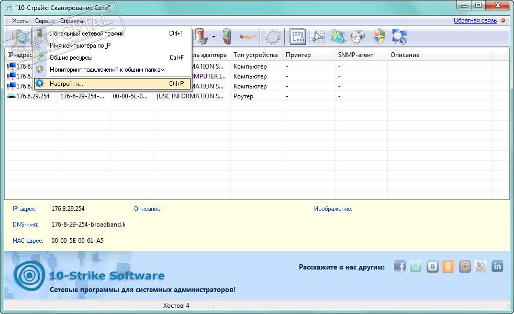Click DNS name value 176-8-29-254-broadband.k
This screenshot has width=514, height=314.
(x=88, y=225)
